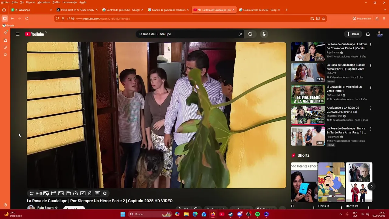Open more options for Ladrona De Corazones video
The image size is (389, 219).
point(370,45)
